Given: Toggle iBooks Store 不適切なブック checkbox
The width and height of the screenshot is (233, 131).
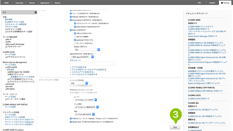Looking at the screenshot, I should coord(71,122).
